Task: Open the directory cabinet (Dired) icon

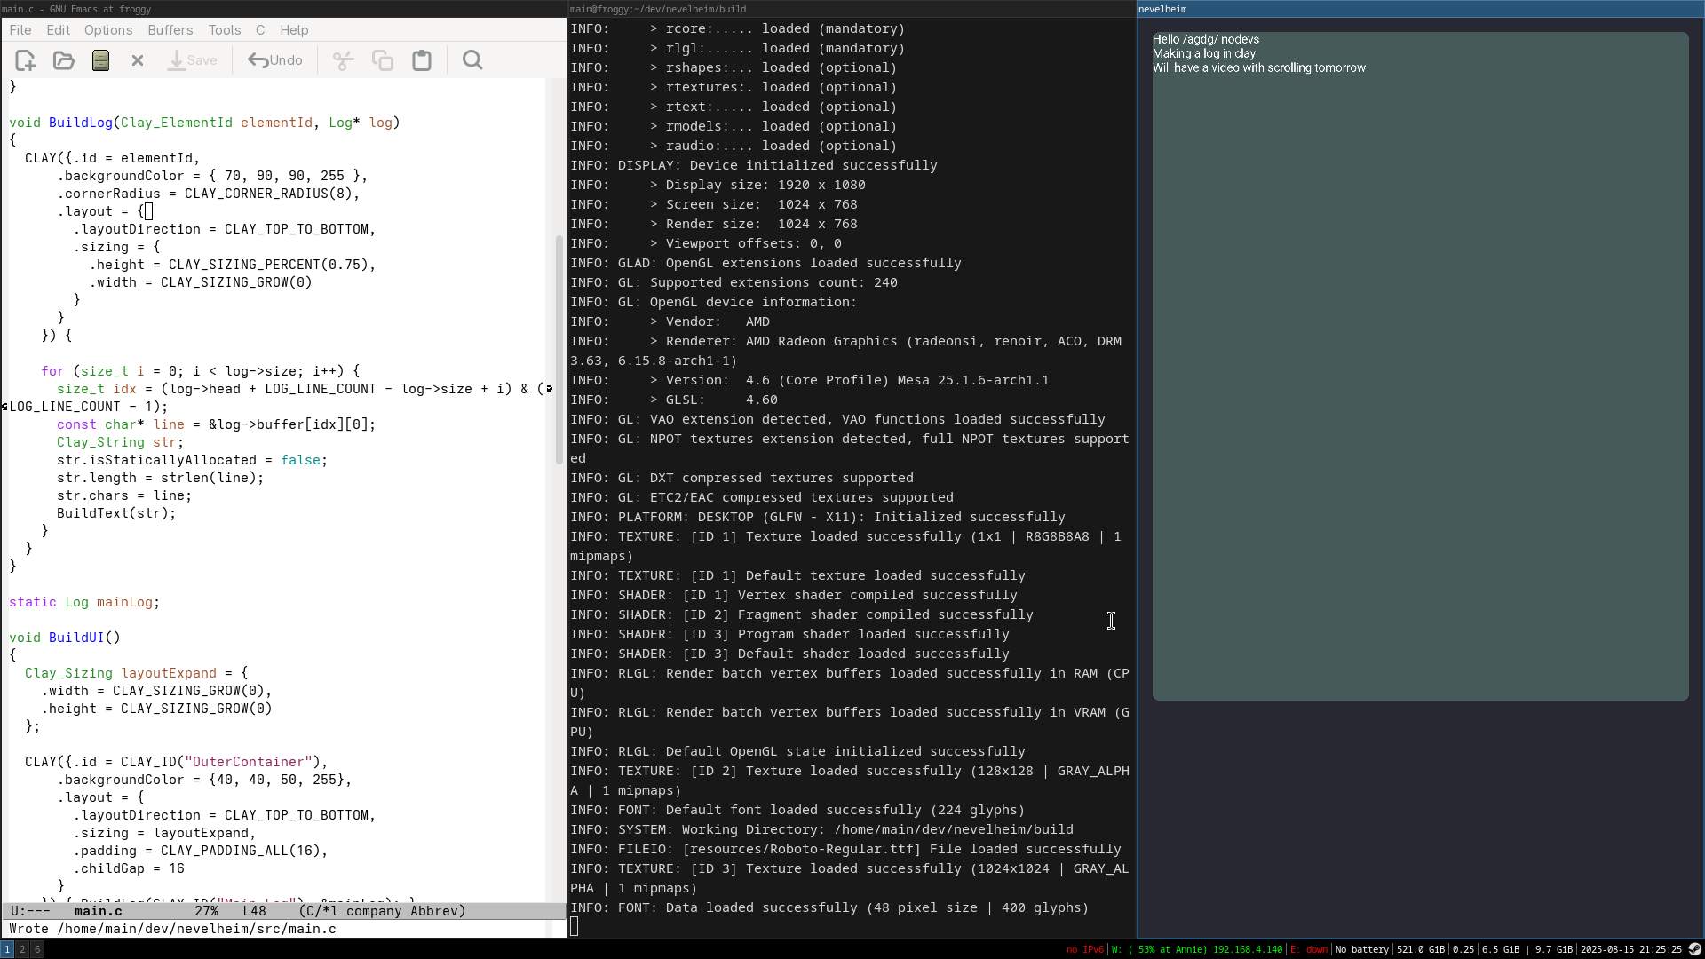Action: tap(100, 60)
